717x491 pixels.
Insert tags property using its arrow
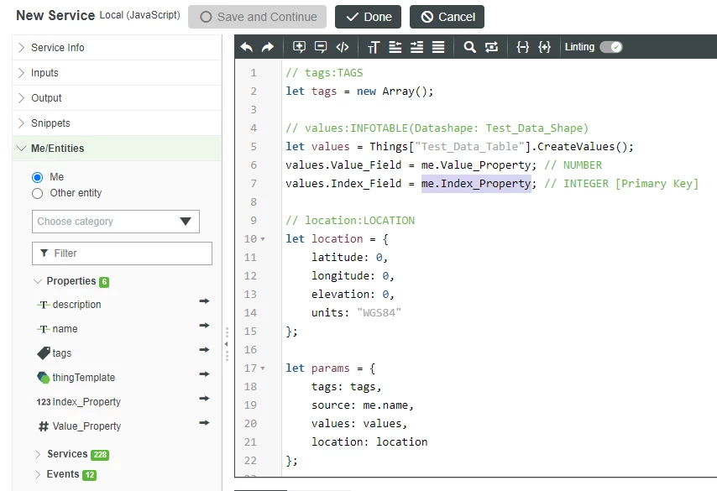click(x=204, y=350)
